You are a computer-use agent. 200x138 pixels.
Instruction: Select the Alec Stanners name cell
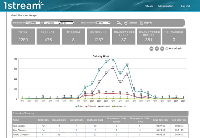24,130
